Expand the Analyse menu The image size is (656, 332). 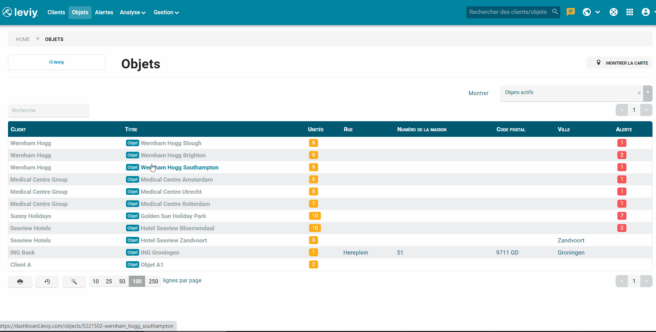click(x=133, y=13)
